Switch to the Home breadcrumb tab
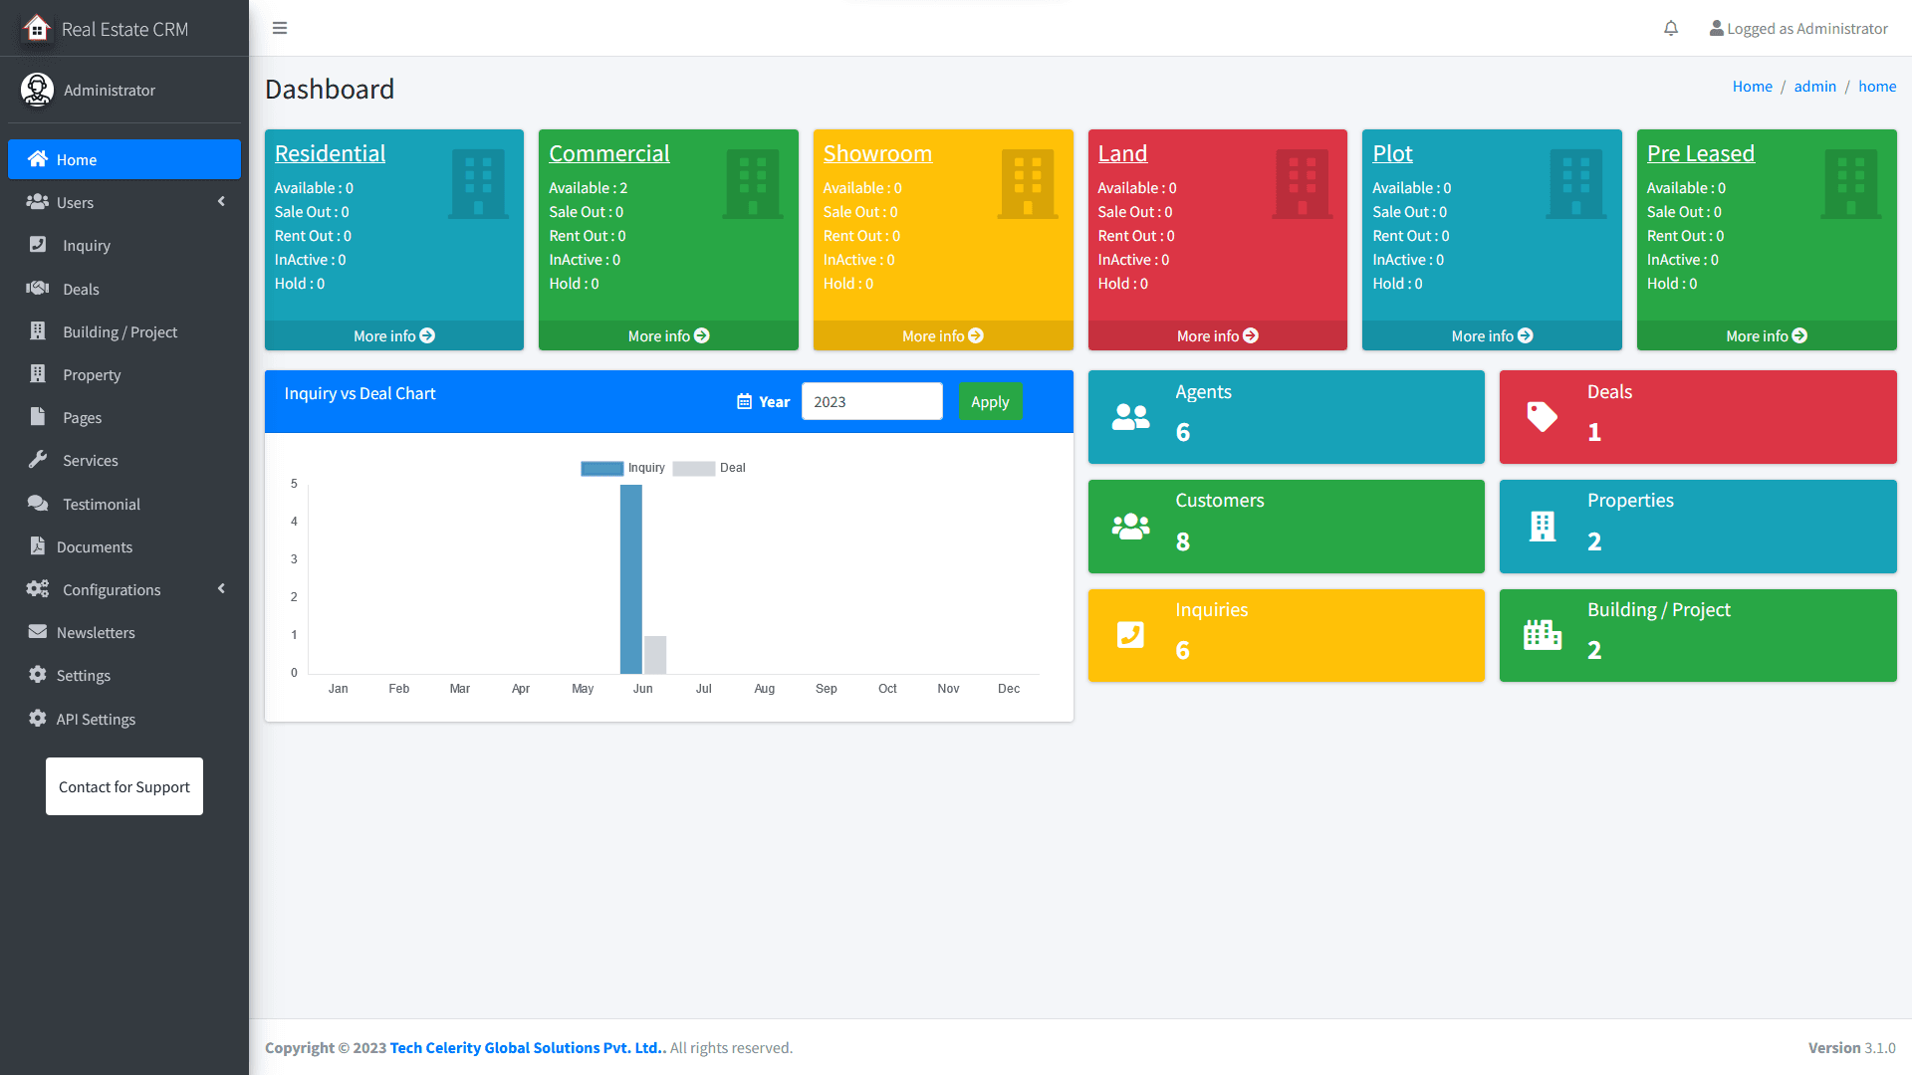 1752,86
